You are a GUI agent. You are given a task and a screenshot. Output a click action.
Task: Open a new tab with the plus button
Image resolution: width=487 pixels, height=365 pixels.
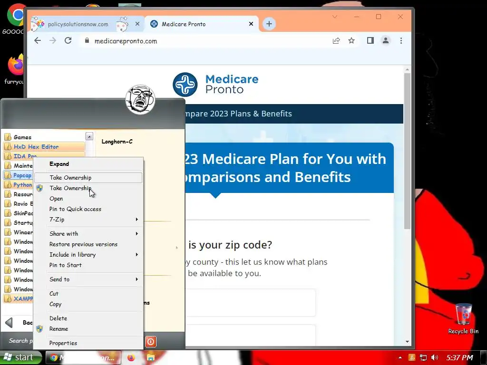point(269,24)
